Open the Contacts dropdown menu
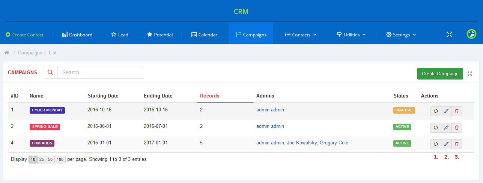 301,34
